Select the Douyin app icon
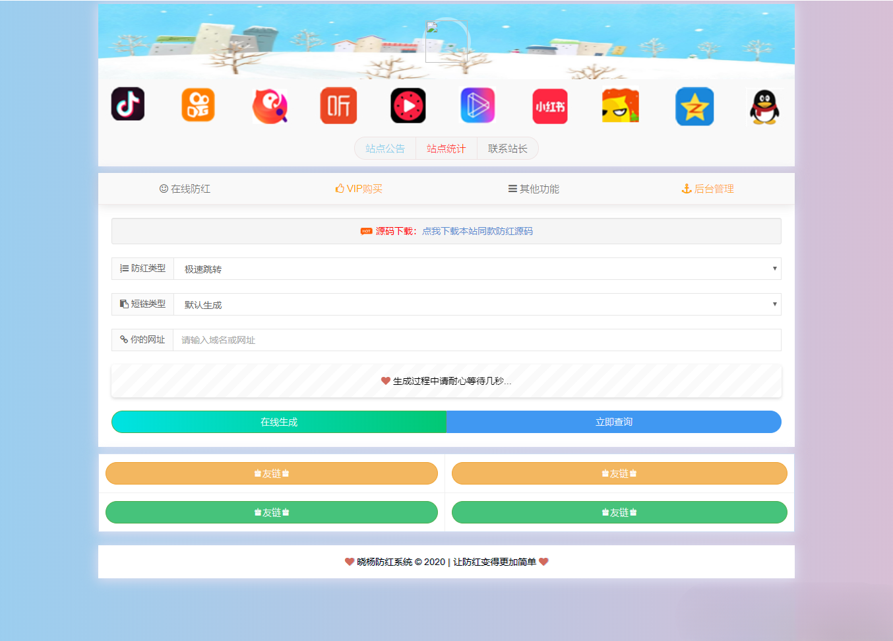Viewport: 893px width, 641px height. pyautogui.click(x=127, y=105)
